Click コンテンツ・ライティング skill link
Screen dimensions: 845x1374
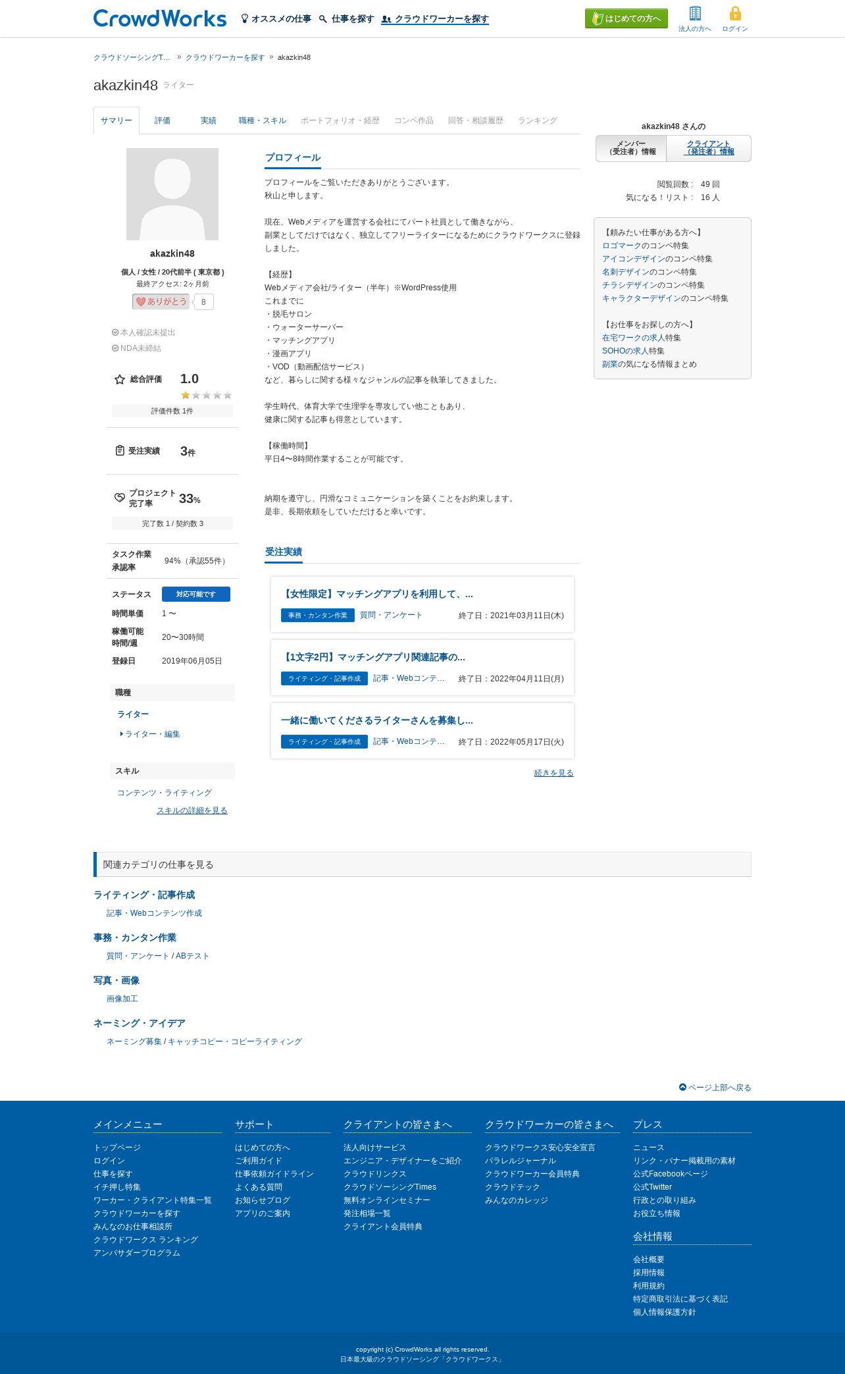click(165, 793)
